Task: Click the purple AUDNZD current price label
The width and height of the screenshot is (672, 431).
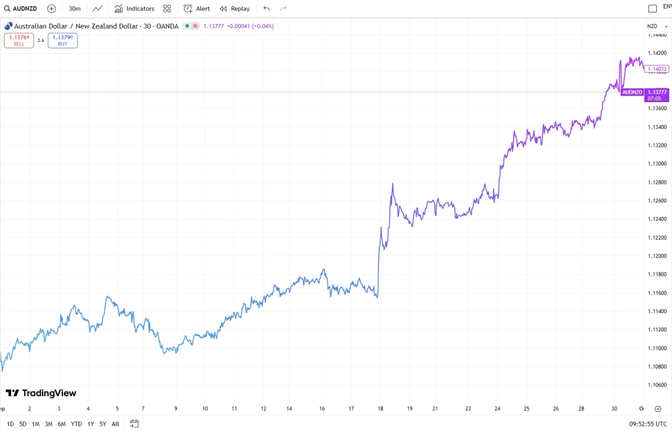Action: (x=633, y=92)
